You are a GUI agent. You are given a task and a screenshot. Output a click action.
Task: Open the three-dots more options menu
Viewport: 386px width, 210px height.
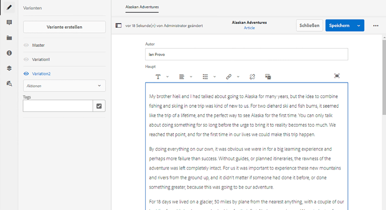(x=376, y=26)
